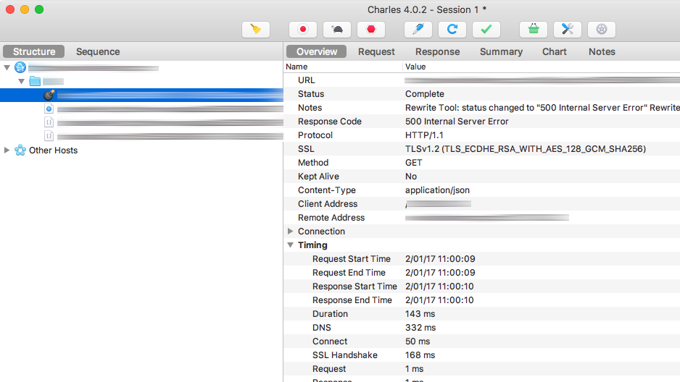Select the SSL TLSv1.2 cipher value
680x382 pixels.
tap(525, 149)
